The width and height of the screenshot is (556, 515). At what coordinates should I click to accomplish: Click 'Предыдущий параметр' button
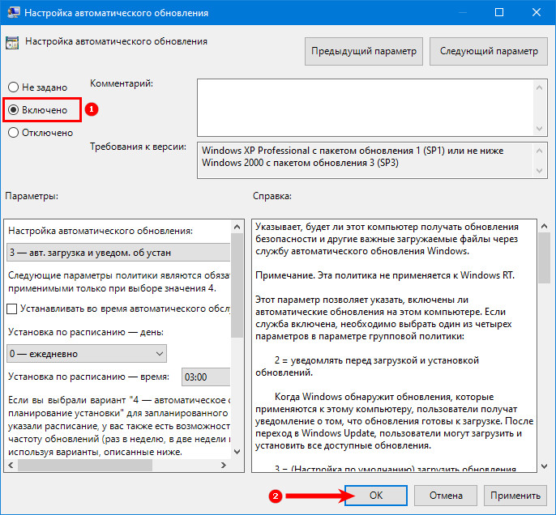click(x=364, y=51)
